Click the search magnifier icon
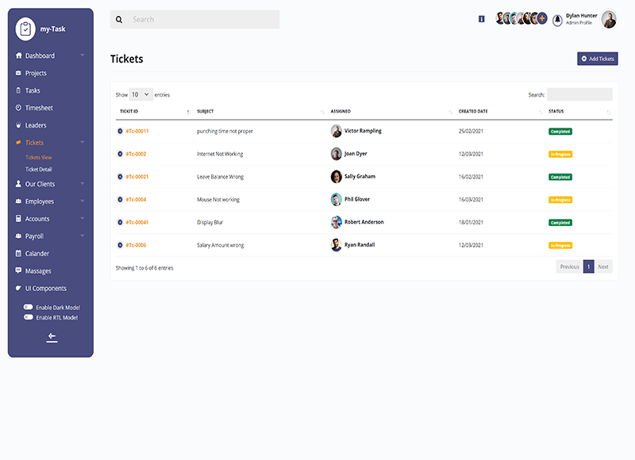 [x=120, y=19]
